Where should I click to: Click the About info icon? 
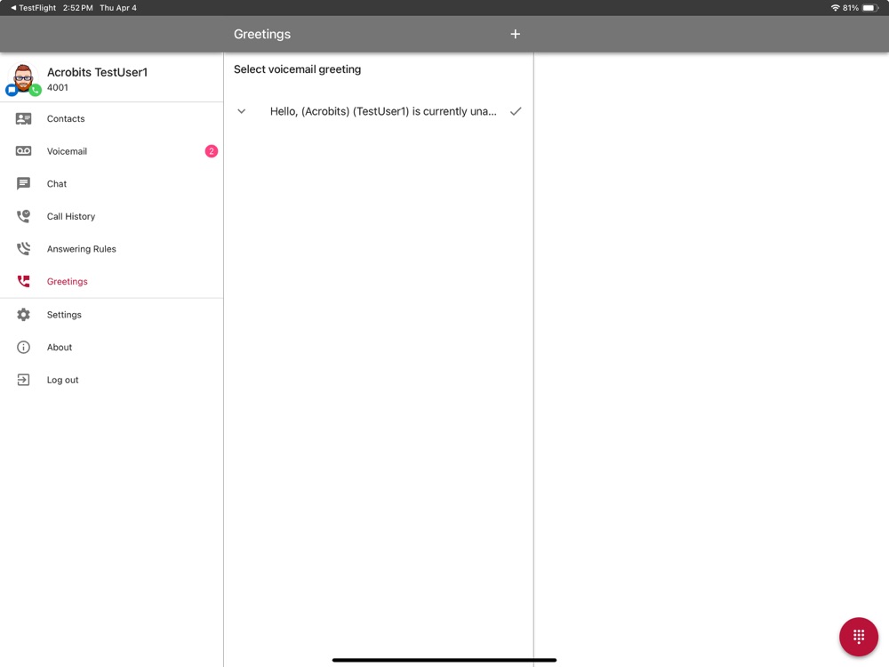coord(23,347)
